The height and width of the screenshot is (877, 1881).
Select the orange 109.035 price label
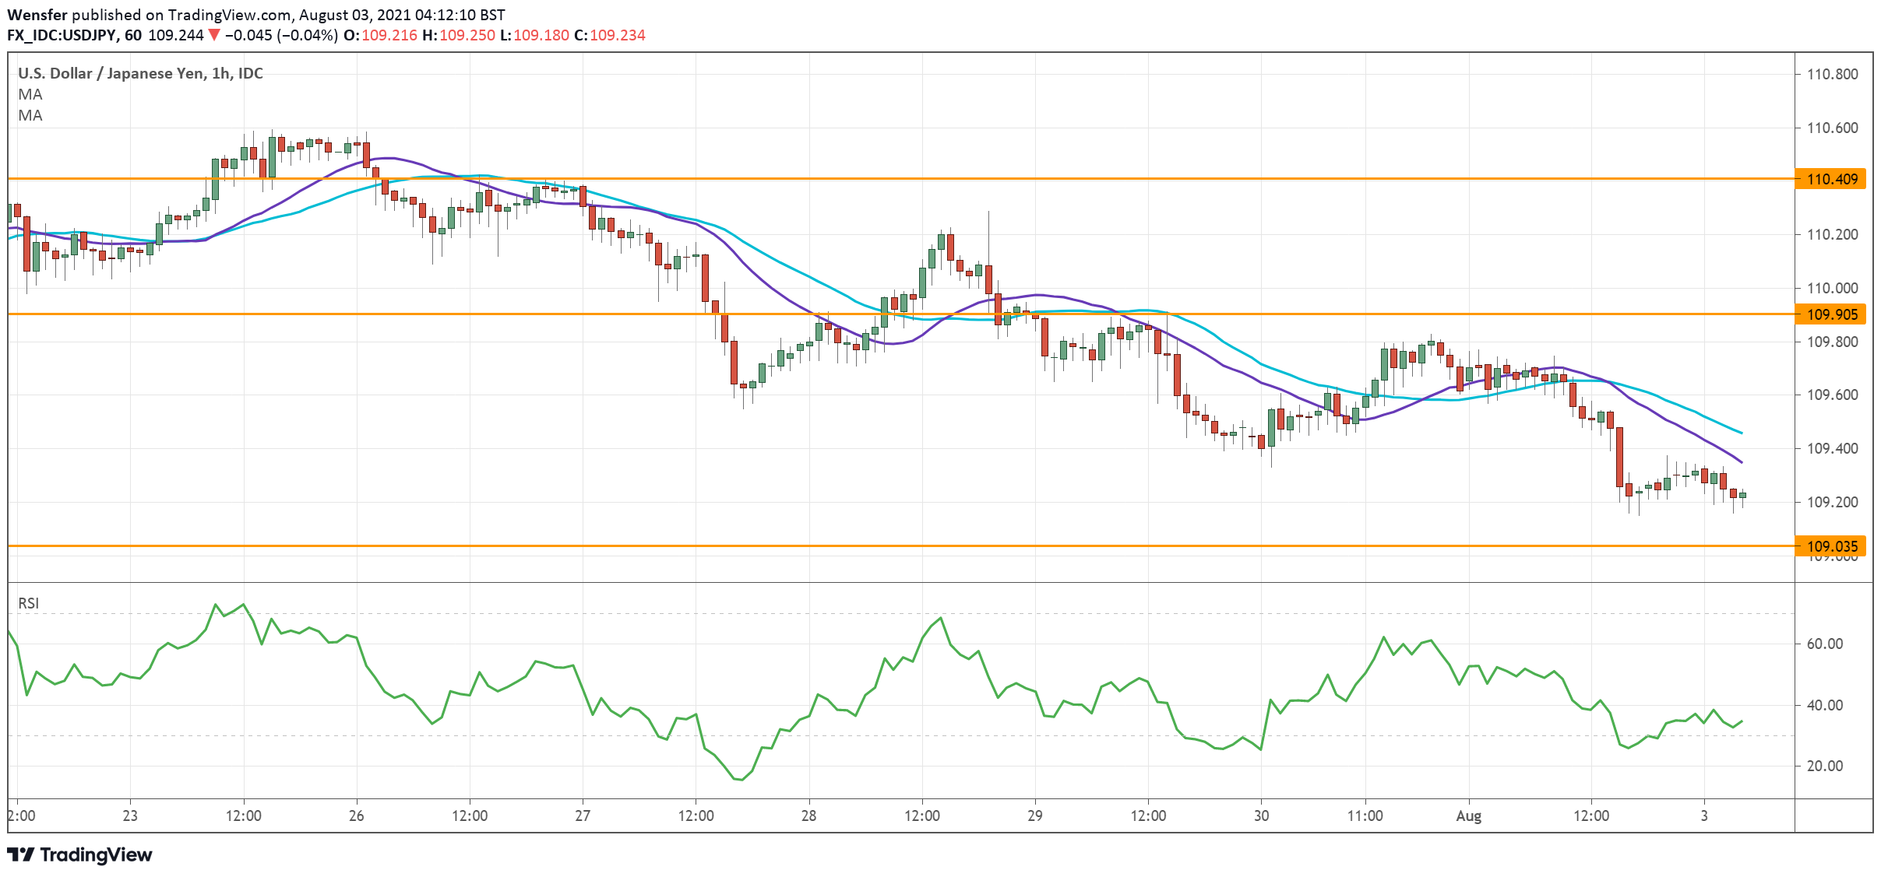coord(1831,546)
